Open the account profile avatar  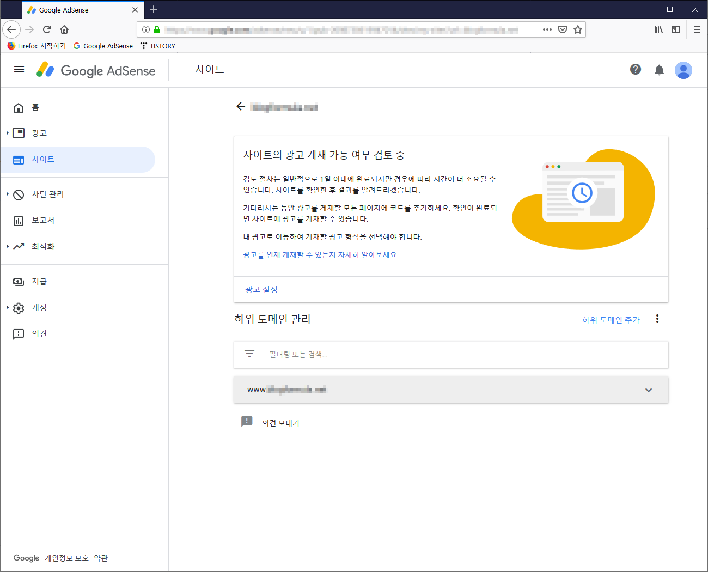pos(683,70)
